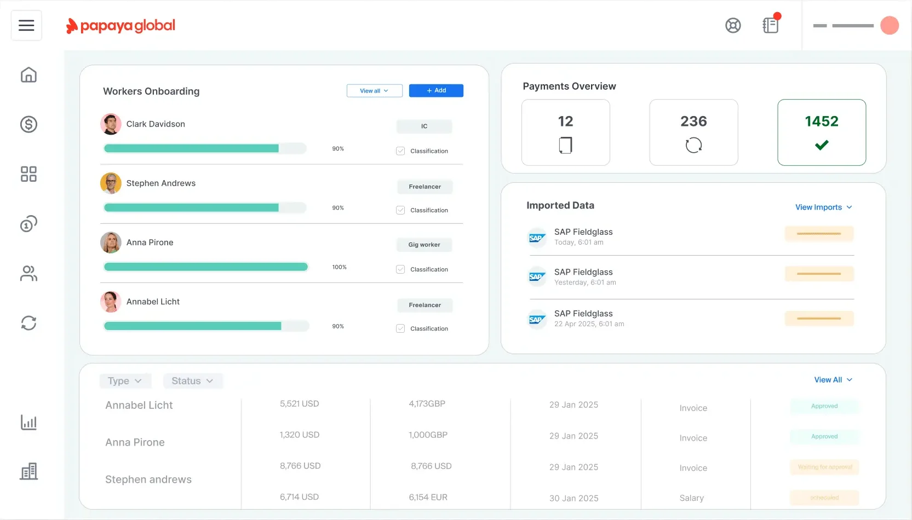This screenshot has height=520, width=912.
Task: Open the people sidebar icon
Action: 28,273
